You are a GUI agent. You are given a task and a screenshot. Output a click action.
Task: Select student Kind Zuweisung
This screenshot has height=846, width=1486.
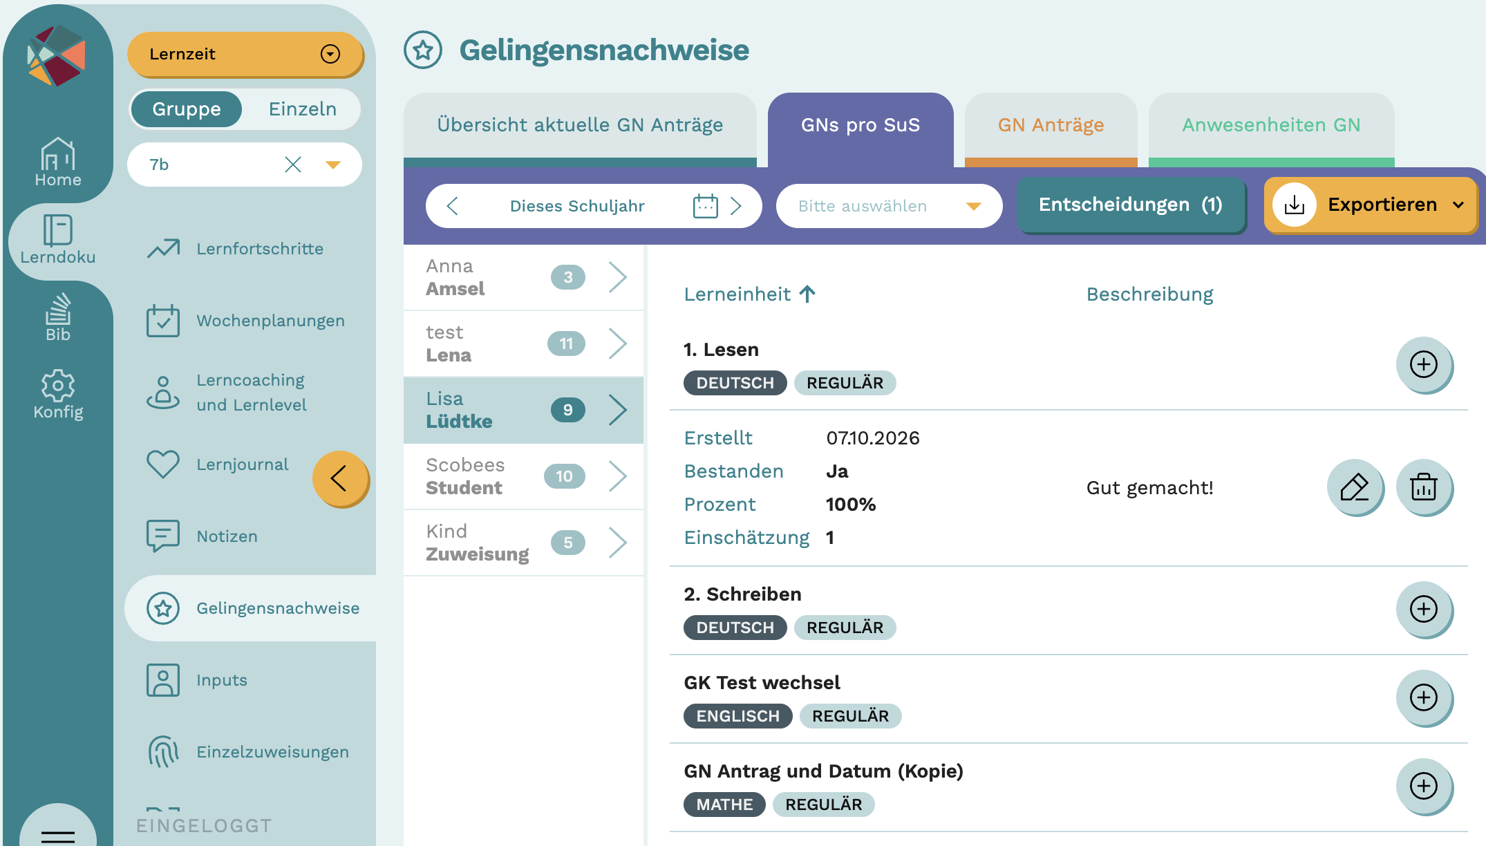[524, 543]
